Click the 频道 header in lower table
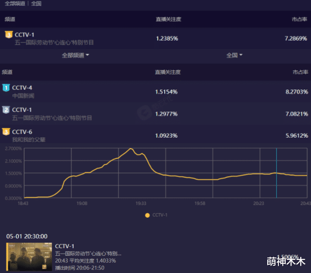This screenshot has width=311, height=273. point(7,72)
